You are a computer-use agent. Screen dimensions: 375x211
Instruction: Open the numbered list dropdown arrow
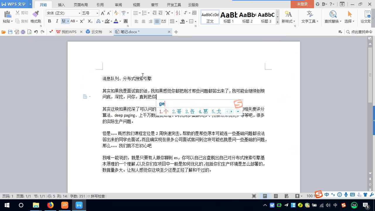(x=148, y=13)
